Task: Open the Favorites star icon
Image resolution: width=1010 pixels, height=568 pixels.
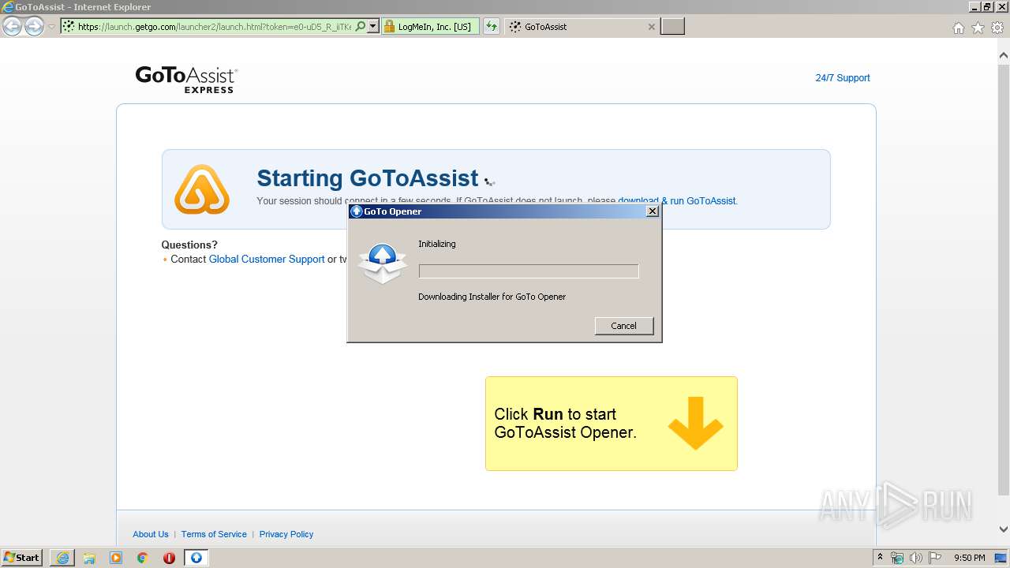Action: [978, 28]
